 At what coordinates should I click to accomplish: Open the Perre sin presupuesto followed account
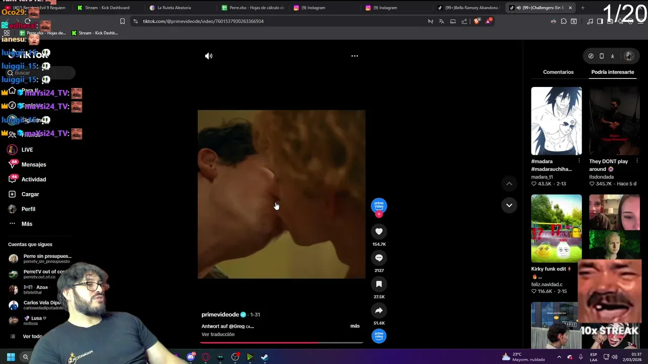[x=40, y=259]
